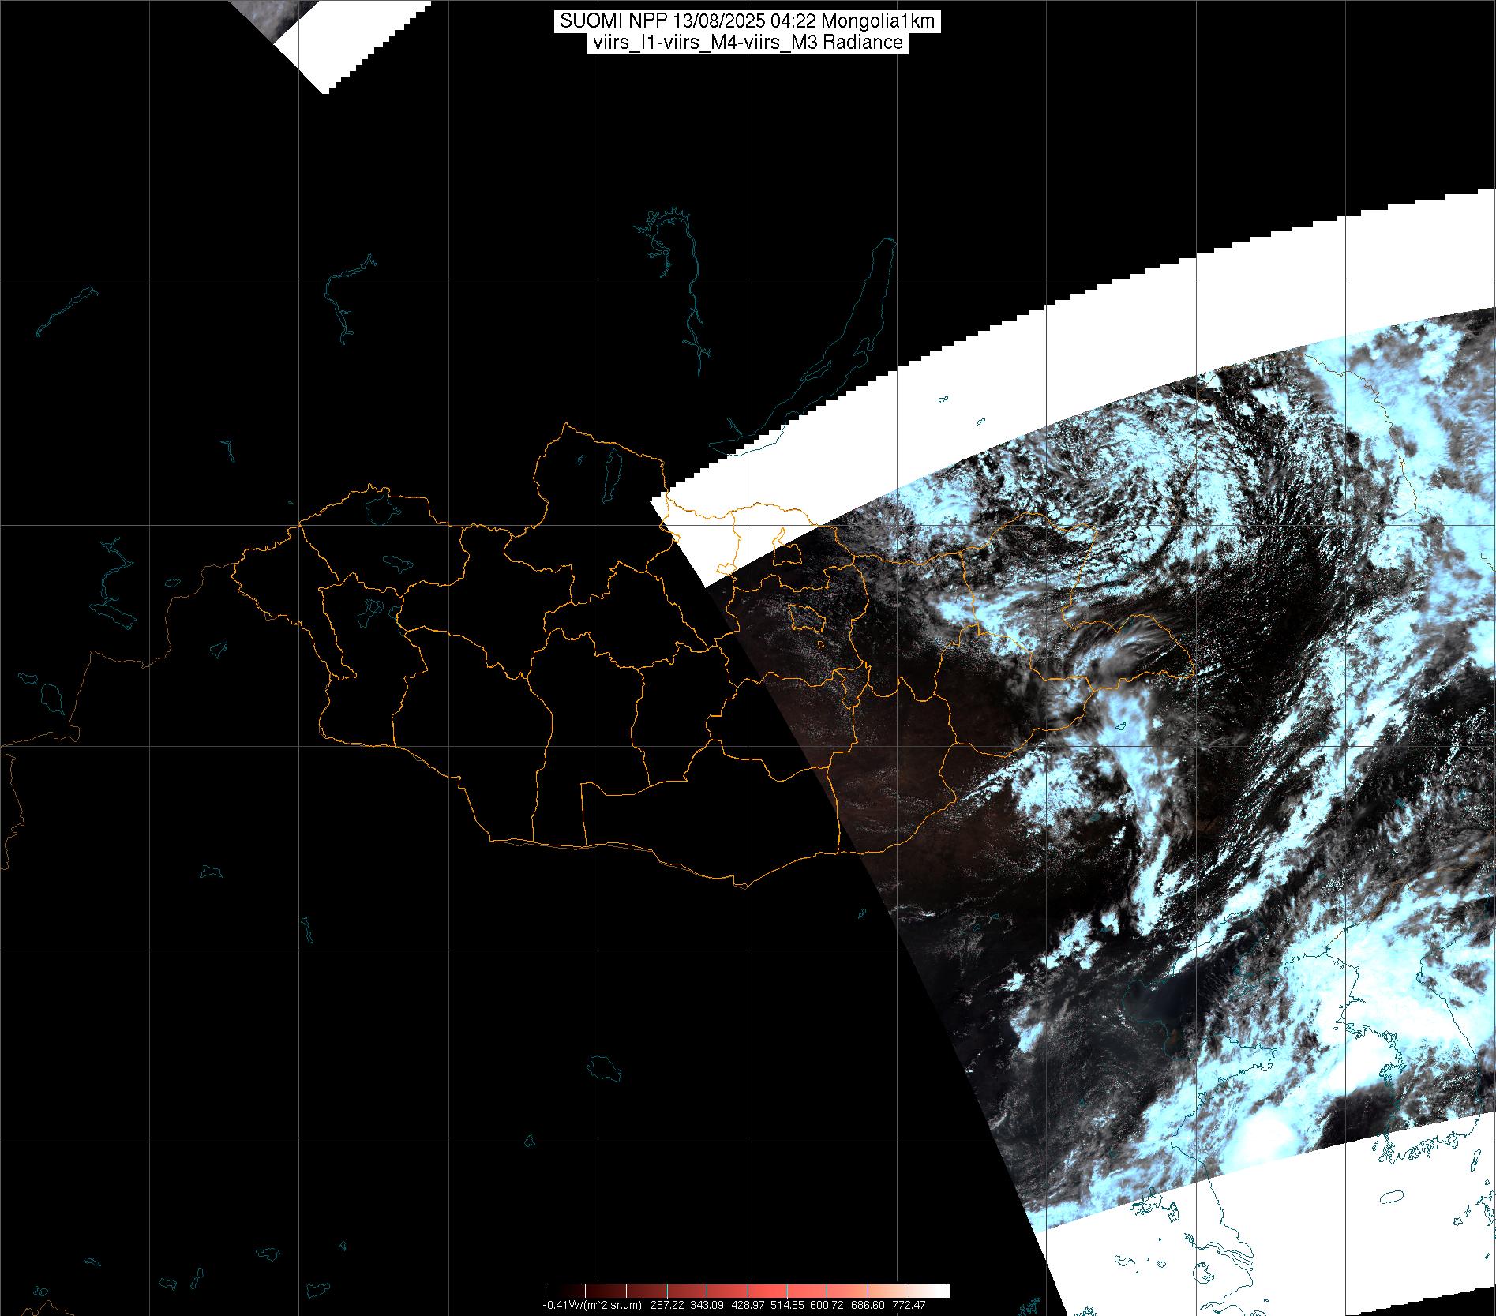Click the -0.41W/(m^2.sr.um) units label
Viewport: 1496px width, 1316px height.
[x=591, y=1305]
